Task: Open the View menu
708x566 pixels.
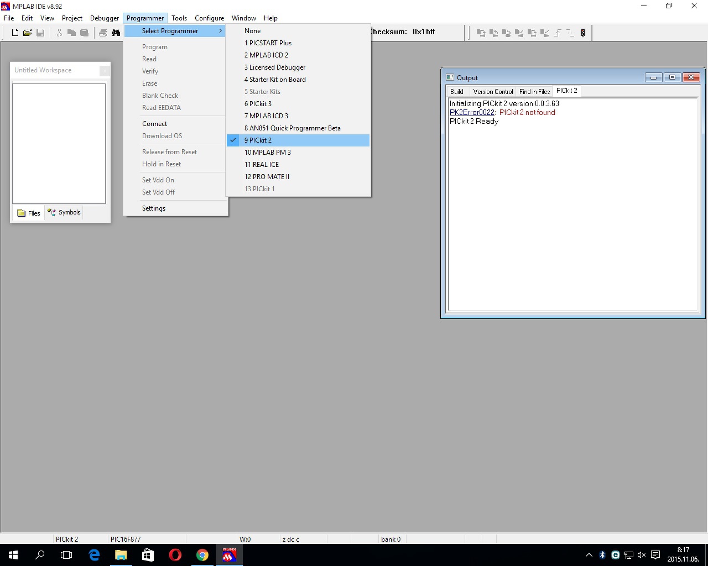Action: (47, 18)
